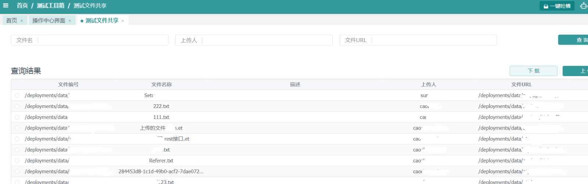This screenshot has width=588, height=184.
Task: Click the 文件URL column header
Action: [x=521, y=85]
